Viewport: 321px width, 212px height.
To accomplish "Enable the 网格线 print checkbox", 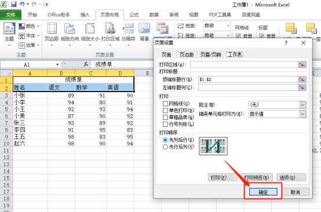I will pyautogui.click(x=165, y=104).
